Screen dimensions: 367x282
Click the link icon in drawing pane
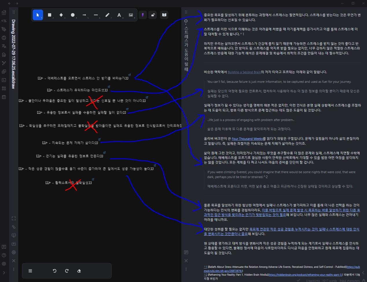pyautogui.click(x=14, y=227)
